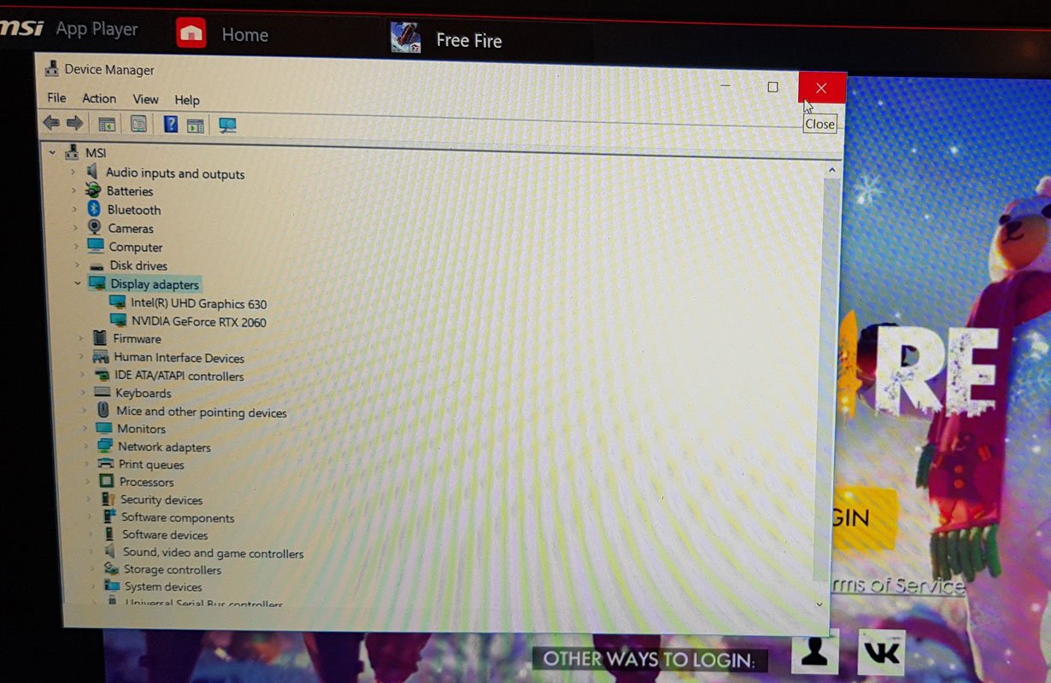1051x683 pixels.
Task: Click the Forward arrow in Device Manager toolbar
Action: click(75, 124)
